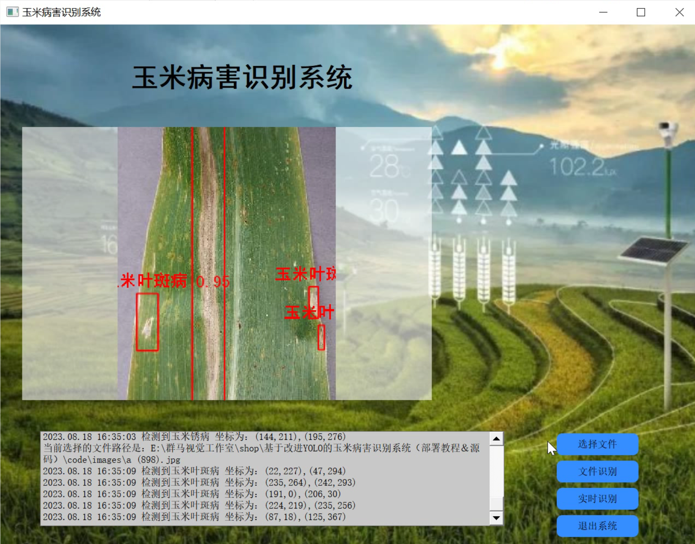Click the log scrollbar down arrow

pos(497,518)
